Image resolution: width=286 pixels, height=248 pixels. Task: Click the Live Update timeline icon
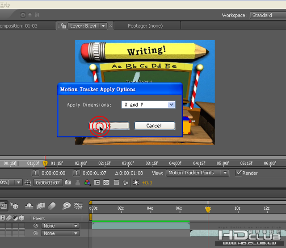click(x=4, y=206)
